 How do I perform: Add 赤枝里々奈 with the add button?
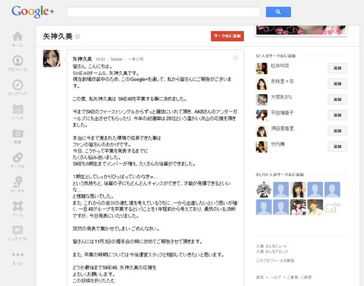(337, 83)
